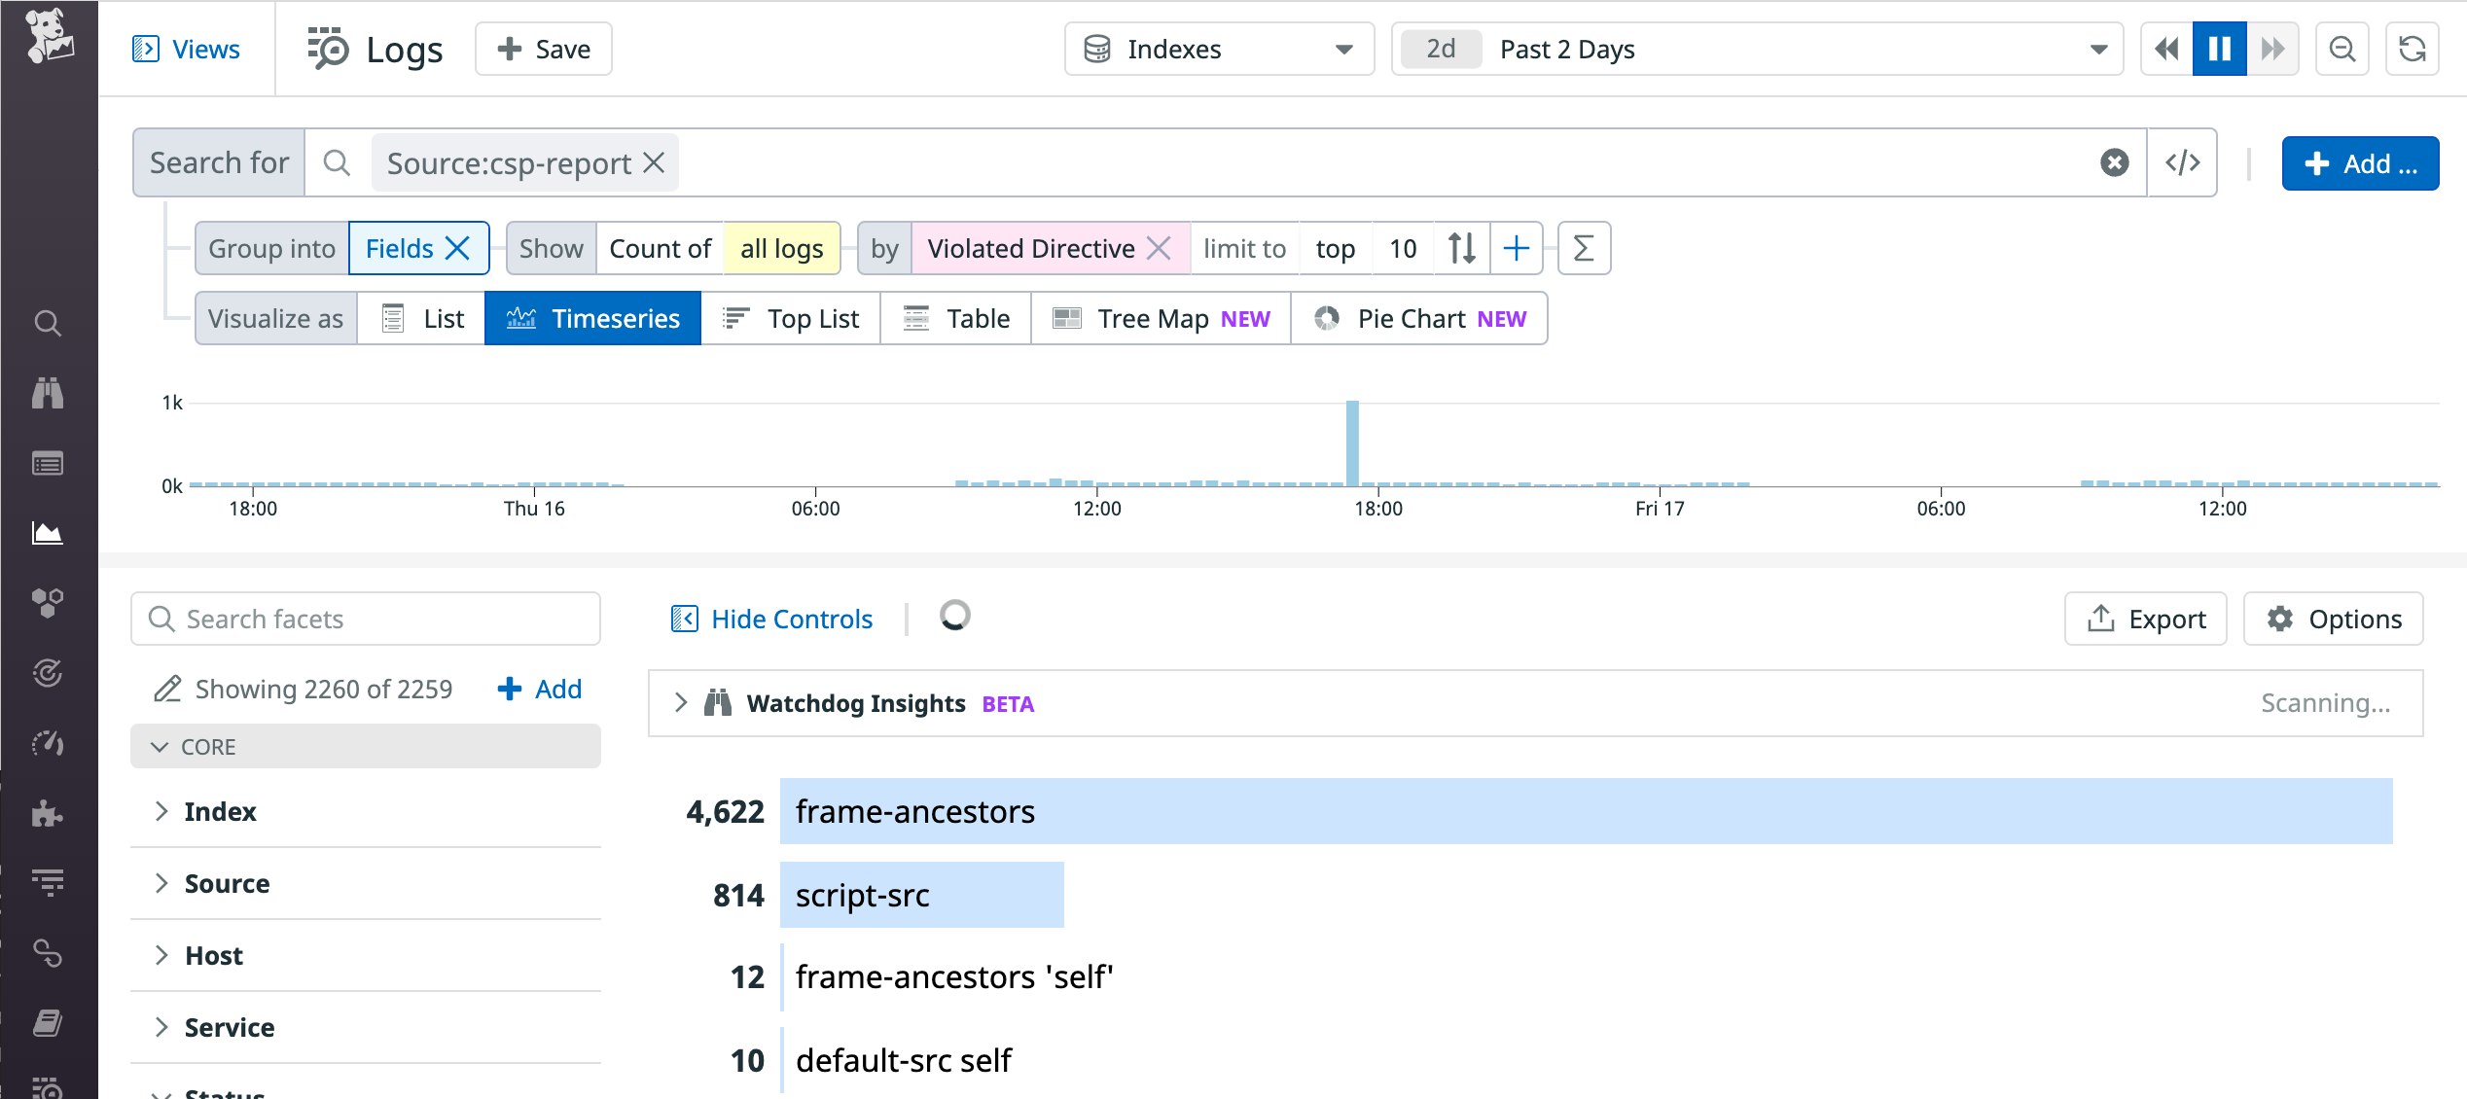Image resolution: width=2467 pixels, height=1099 pixels.
Task: Pause the live data stream
Action: [2219, 49]
